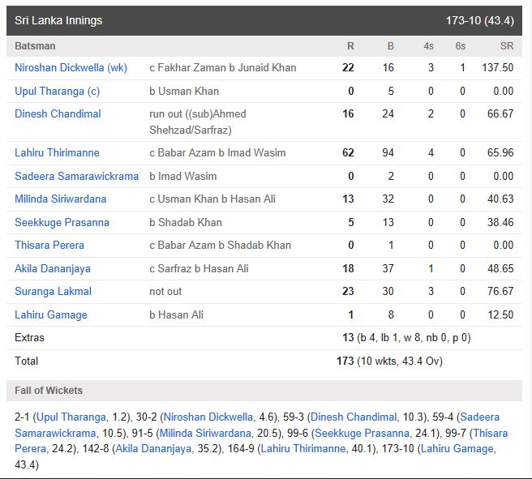Click Lahiru Gamage in batsman column
Viewport: 532px width, 479px height.
[51, 314]
